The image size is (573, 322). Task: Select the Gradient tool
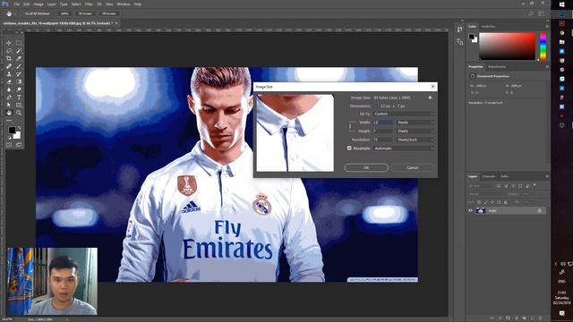coord(19,81)
